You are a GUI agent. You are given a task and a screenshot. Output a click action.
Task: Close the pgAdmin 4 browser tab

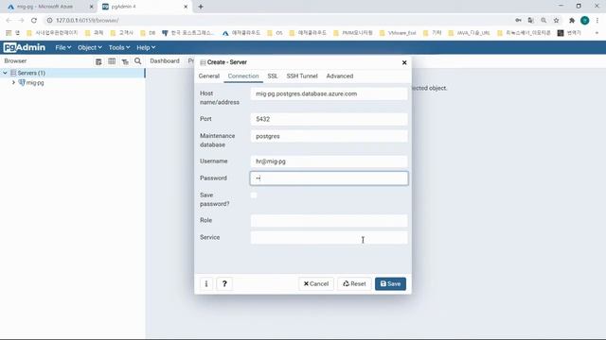point(186,7)
